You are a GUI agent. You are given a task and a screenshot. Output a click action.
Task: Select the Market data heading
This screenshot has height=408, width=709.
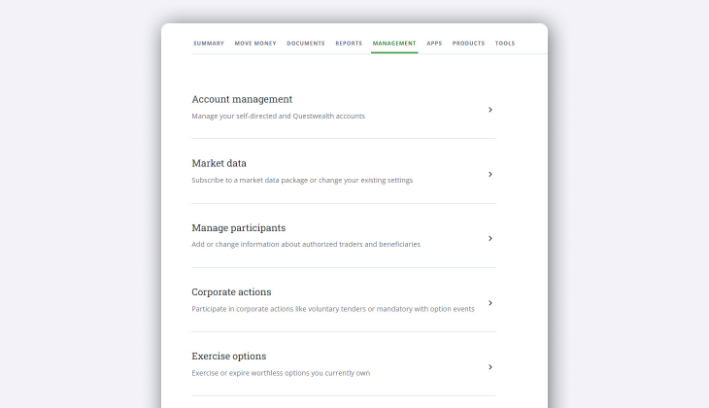tap(219, 163)
